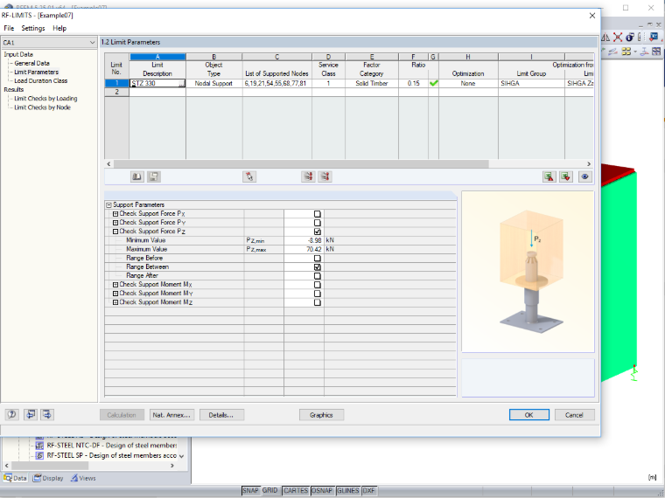Click the eye view mode icon
This screenshot has height=498, width=665.
tap(584, 176)
